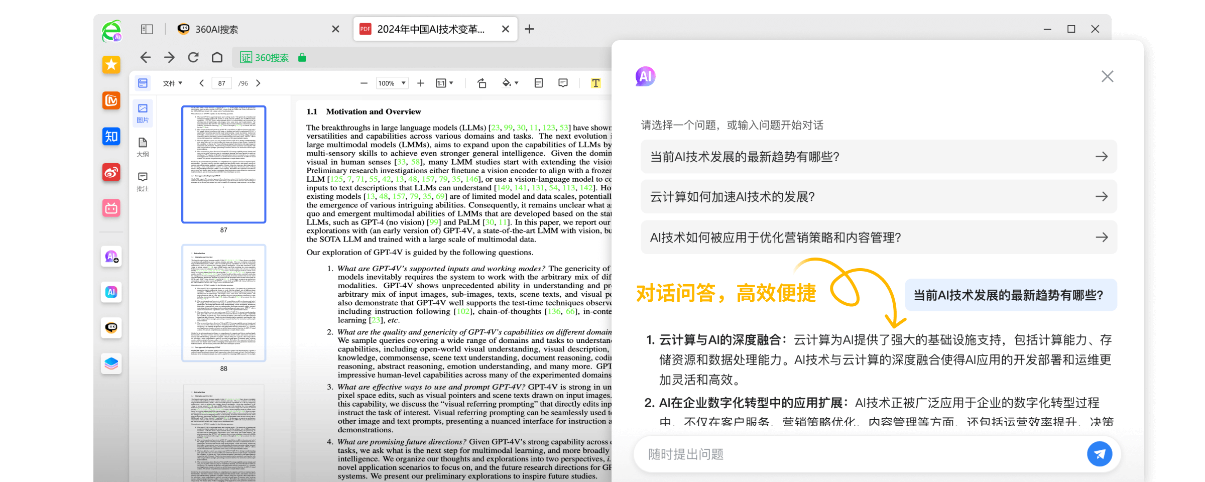Toggle the split-view sidebar icon near the tabs
The width and height of the screenshot is (1205, 482).
point(147,29)
